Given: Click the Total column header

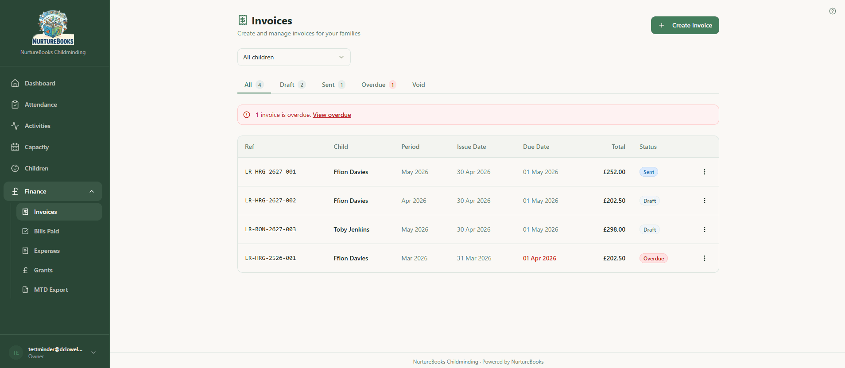Looking at the screenshot, I should pyautogui.click(x=618, y=147).
